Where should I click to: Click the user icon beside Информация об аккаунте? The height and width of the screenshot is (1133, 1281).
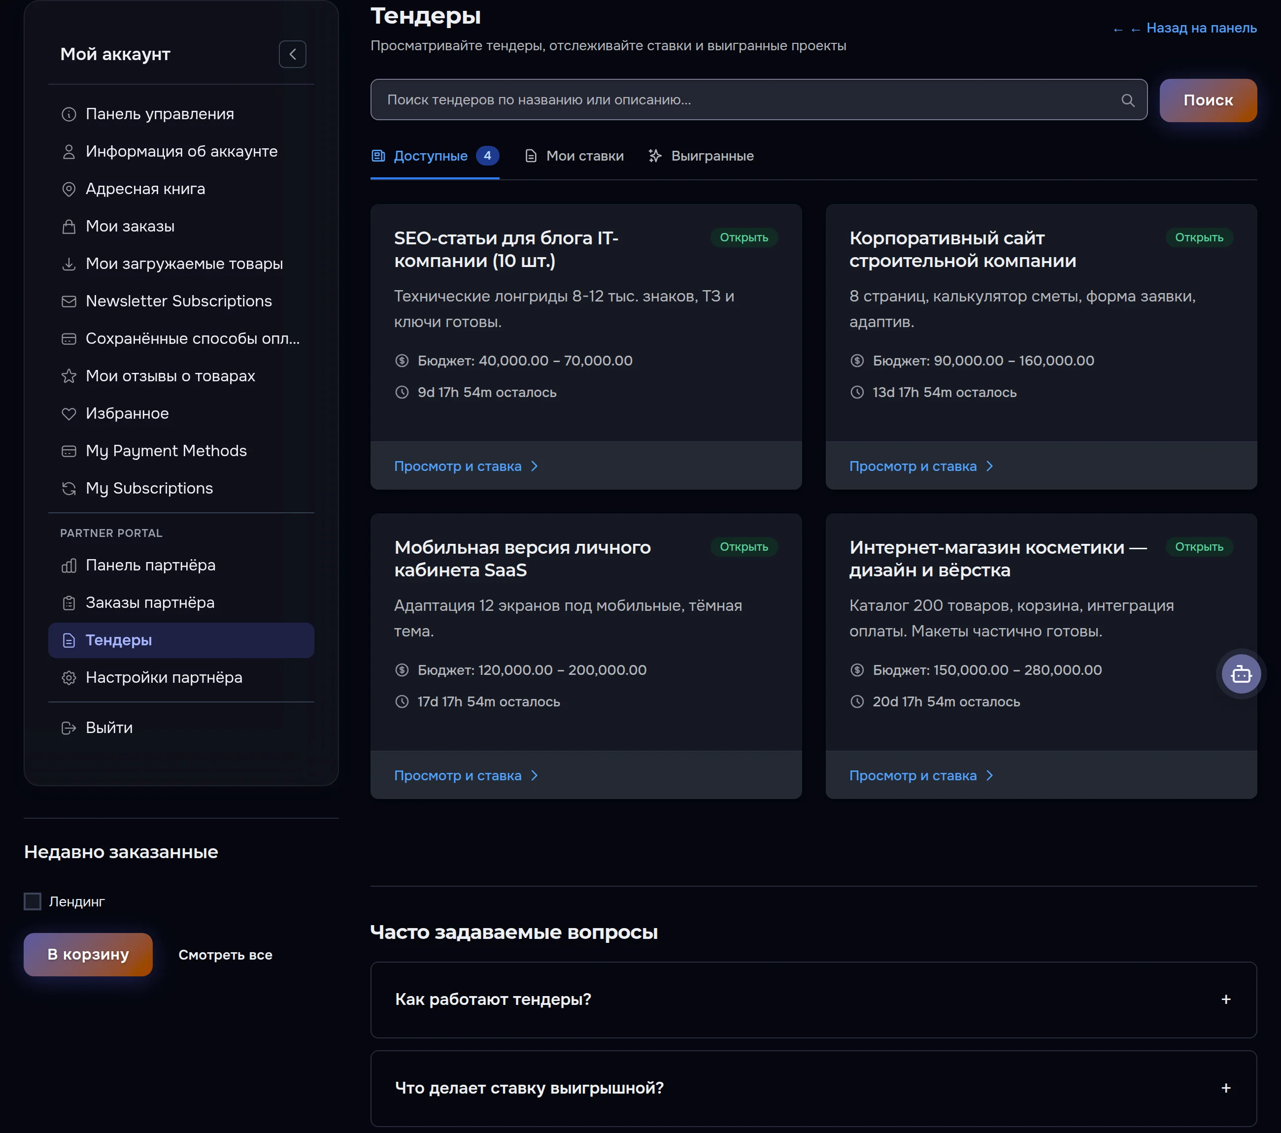point(69,152)
